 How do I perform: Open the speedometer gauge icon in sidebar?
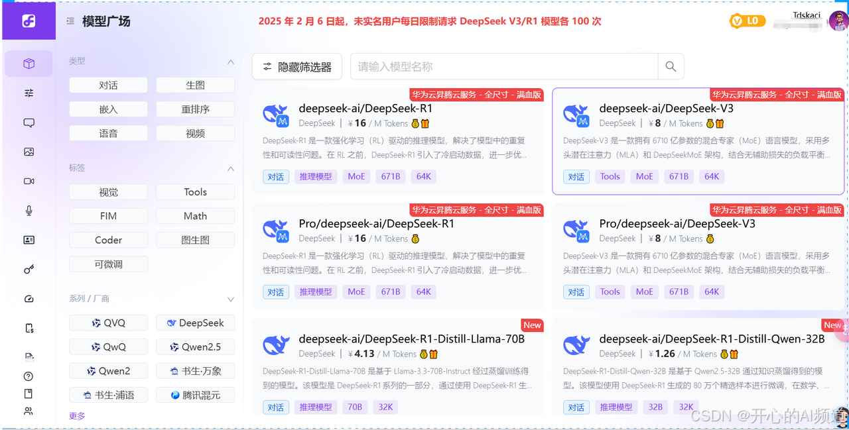pos(29,299)
